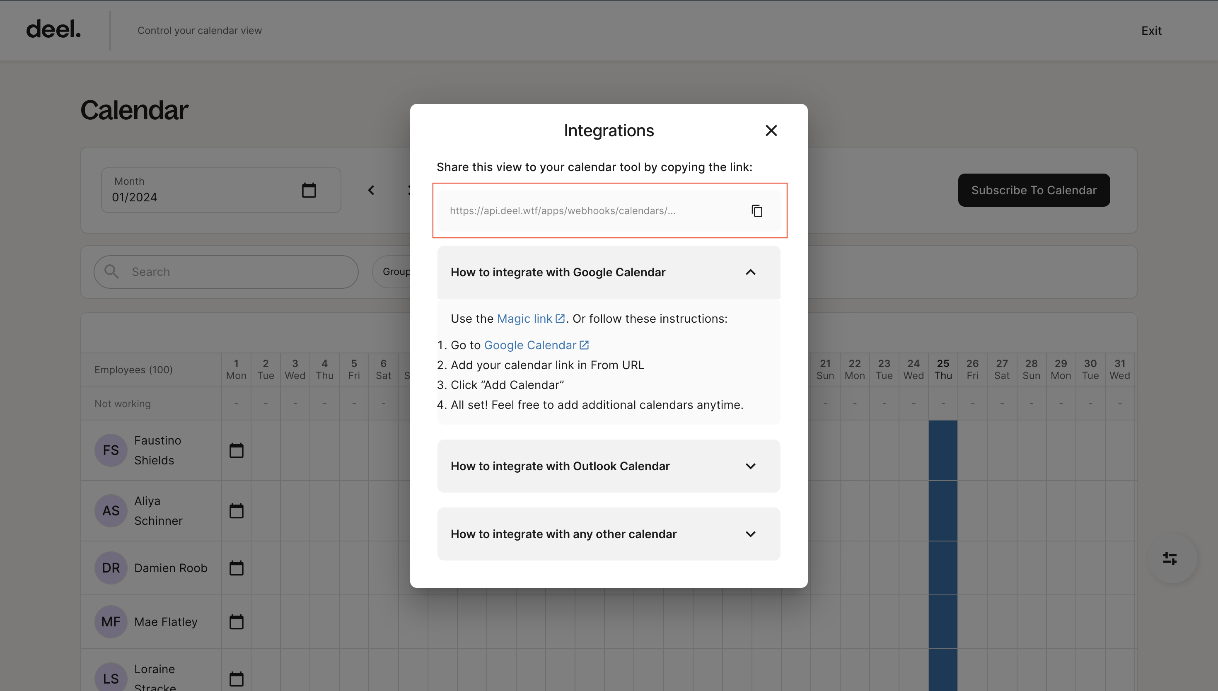Screen dimensions: 1218x691
Task: Select the 28 Sun column header
Action: [1031, 369]
